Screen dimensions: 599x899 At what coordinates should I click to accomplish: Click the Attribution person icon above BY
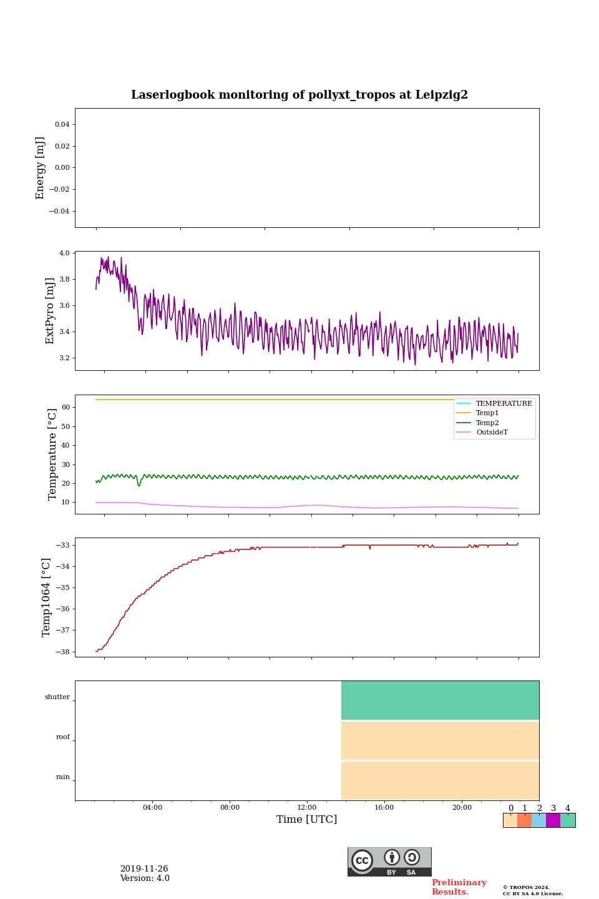pyautogui.click(x=392, y=857)
